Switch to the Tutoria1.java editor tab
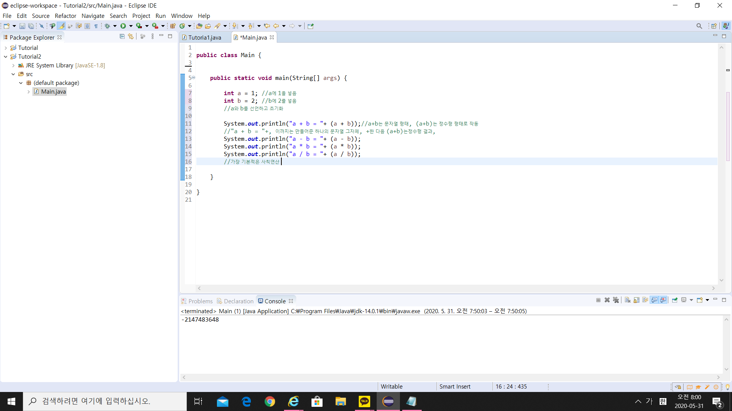Screen dimensions: 732x411 [x=204, y=37]
